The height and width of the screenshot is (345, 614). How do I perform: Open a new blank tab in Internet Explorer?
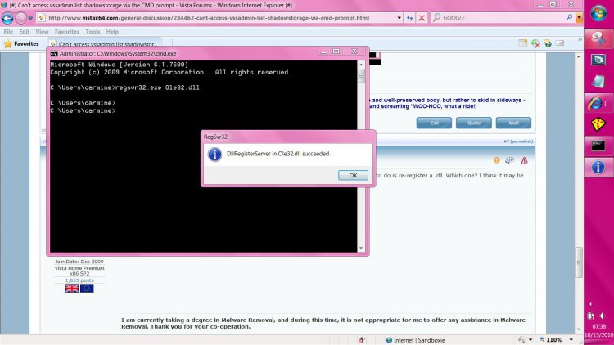(167, 43)
